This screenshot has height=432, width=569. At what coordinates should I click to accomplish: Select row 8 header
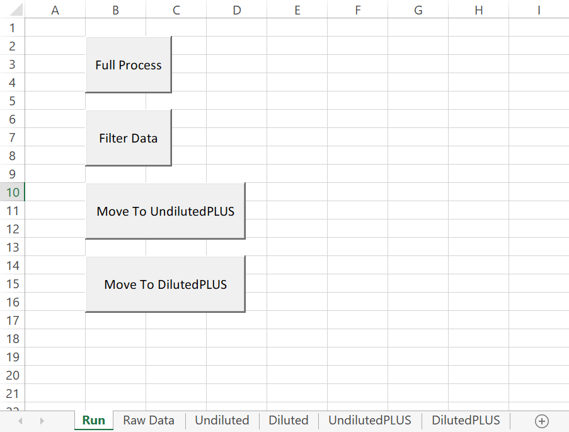point(13,156)
